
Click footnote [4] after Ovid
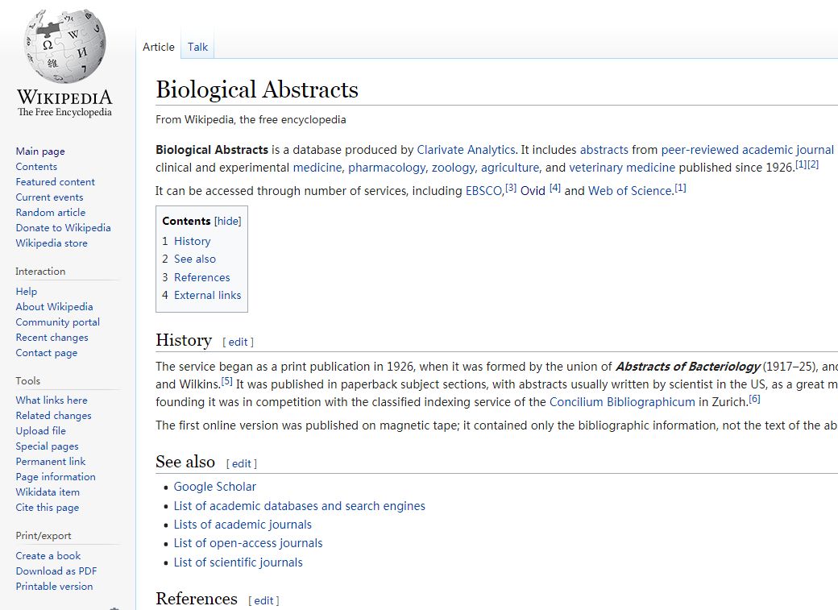click(555, 188)
